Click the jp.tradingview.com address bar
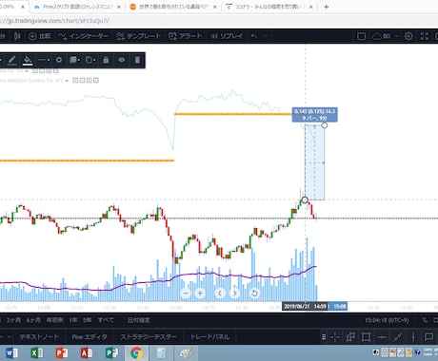This screenshot has height=361, width=438. pyautogui.click(x=54, y=21)
